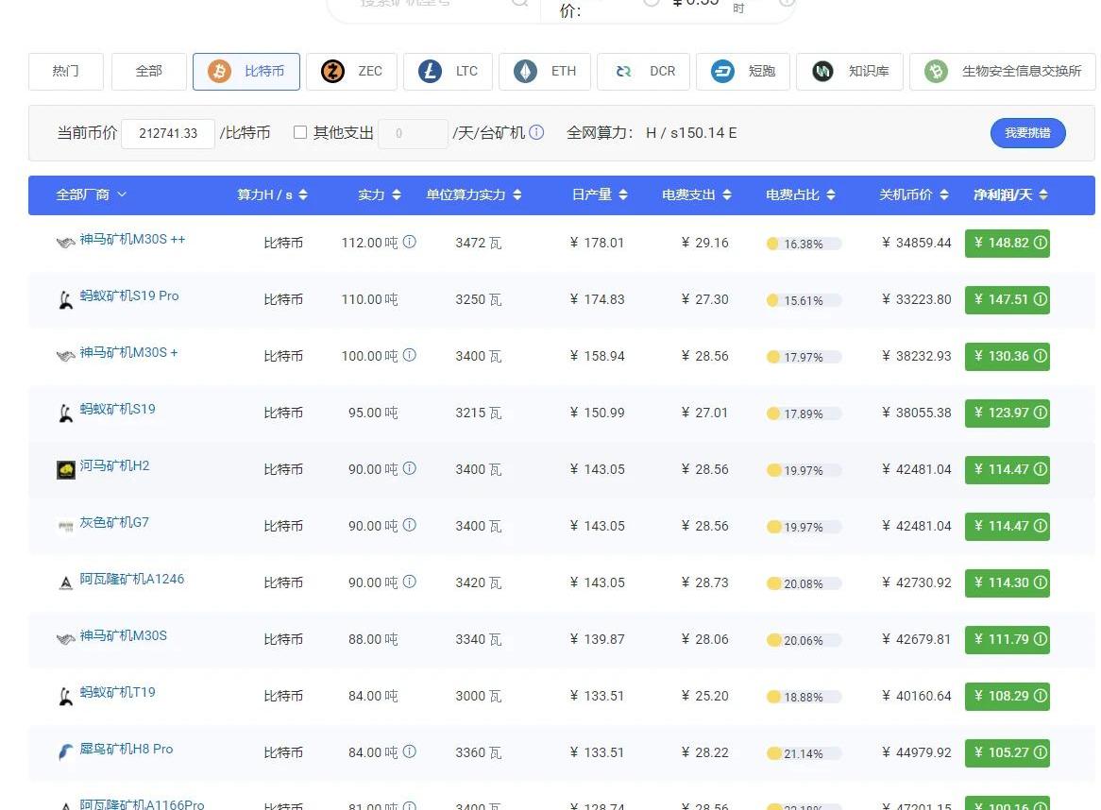Click the 16.38% electricity ratio bar
Screen dimensions: 1101x810
tap(804, 244)
